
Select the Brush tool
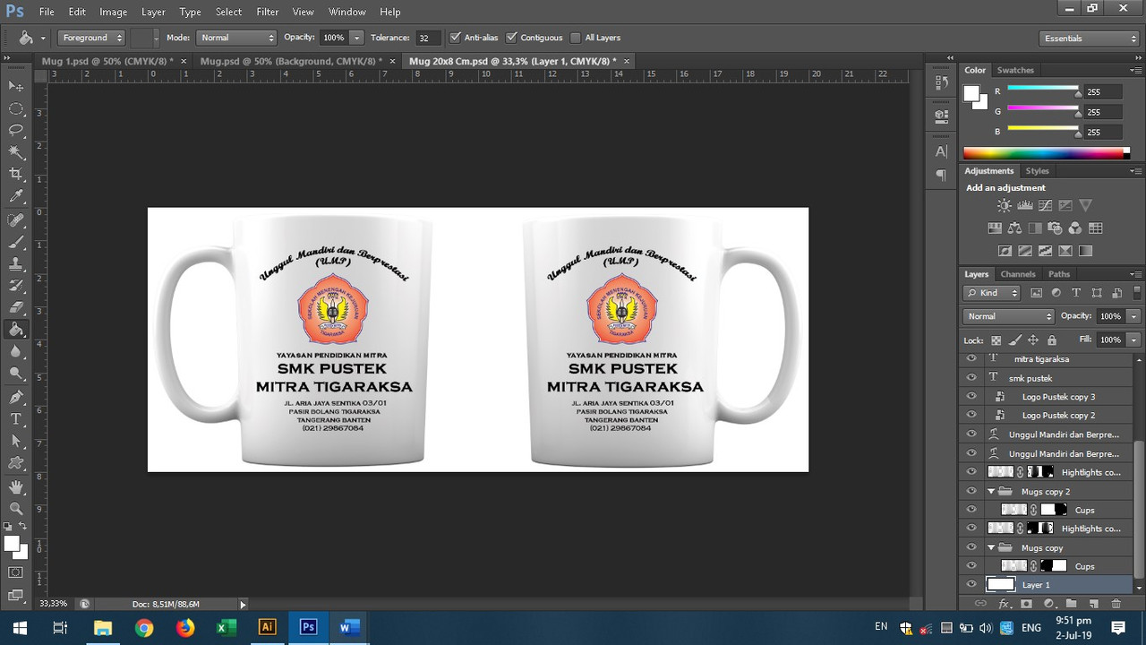pyautogui.click(x=16, y=242)
